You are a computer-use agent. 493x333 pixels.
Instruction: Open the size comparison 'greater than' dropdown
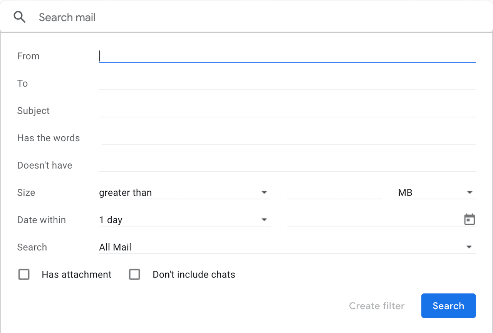184,192
